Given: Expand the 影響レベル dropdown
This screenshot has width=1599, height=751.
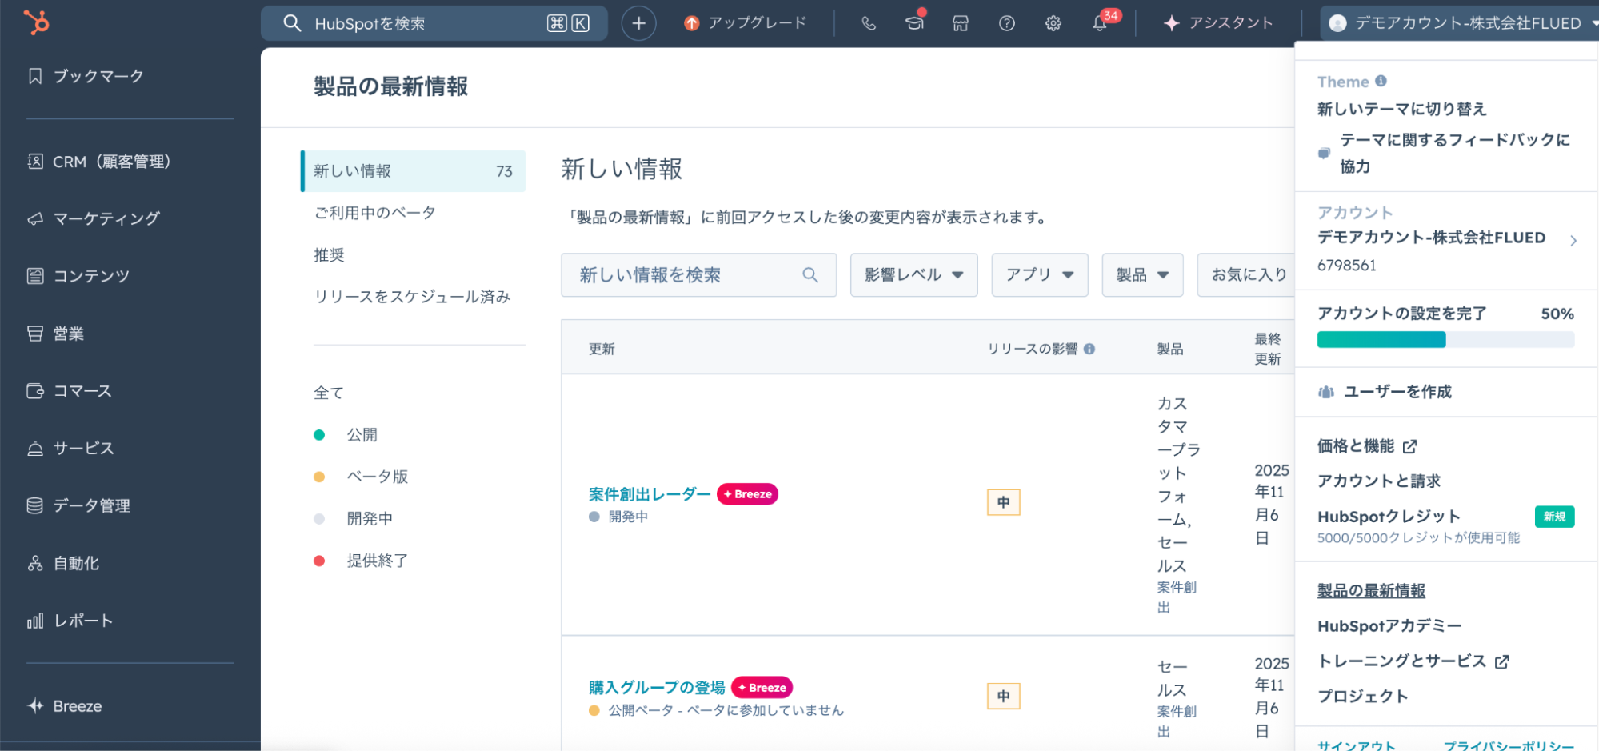Looking at the screenshot, I should pos(913,275).
